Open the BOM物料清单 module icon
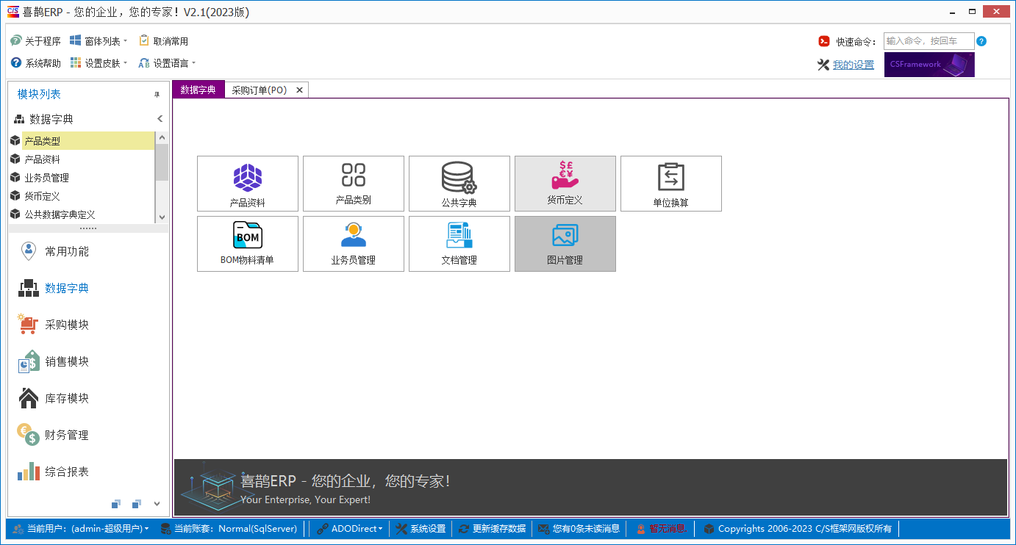This screenshot has height=545, width=1016. pyautogui.click(x=247, y=243)
